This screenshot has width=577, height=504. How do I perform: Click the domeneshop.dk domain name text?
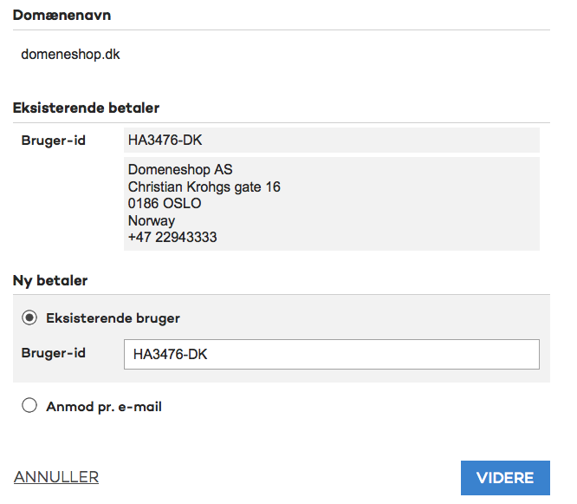pos(70,55)
